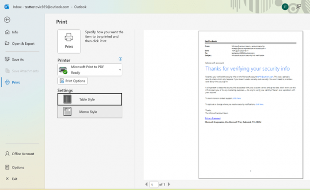This screenshot has width=310, height=190.
Task: Click the Info home icon
Action: tap(7, 32)
